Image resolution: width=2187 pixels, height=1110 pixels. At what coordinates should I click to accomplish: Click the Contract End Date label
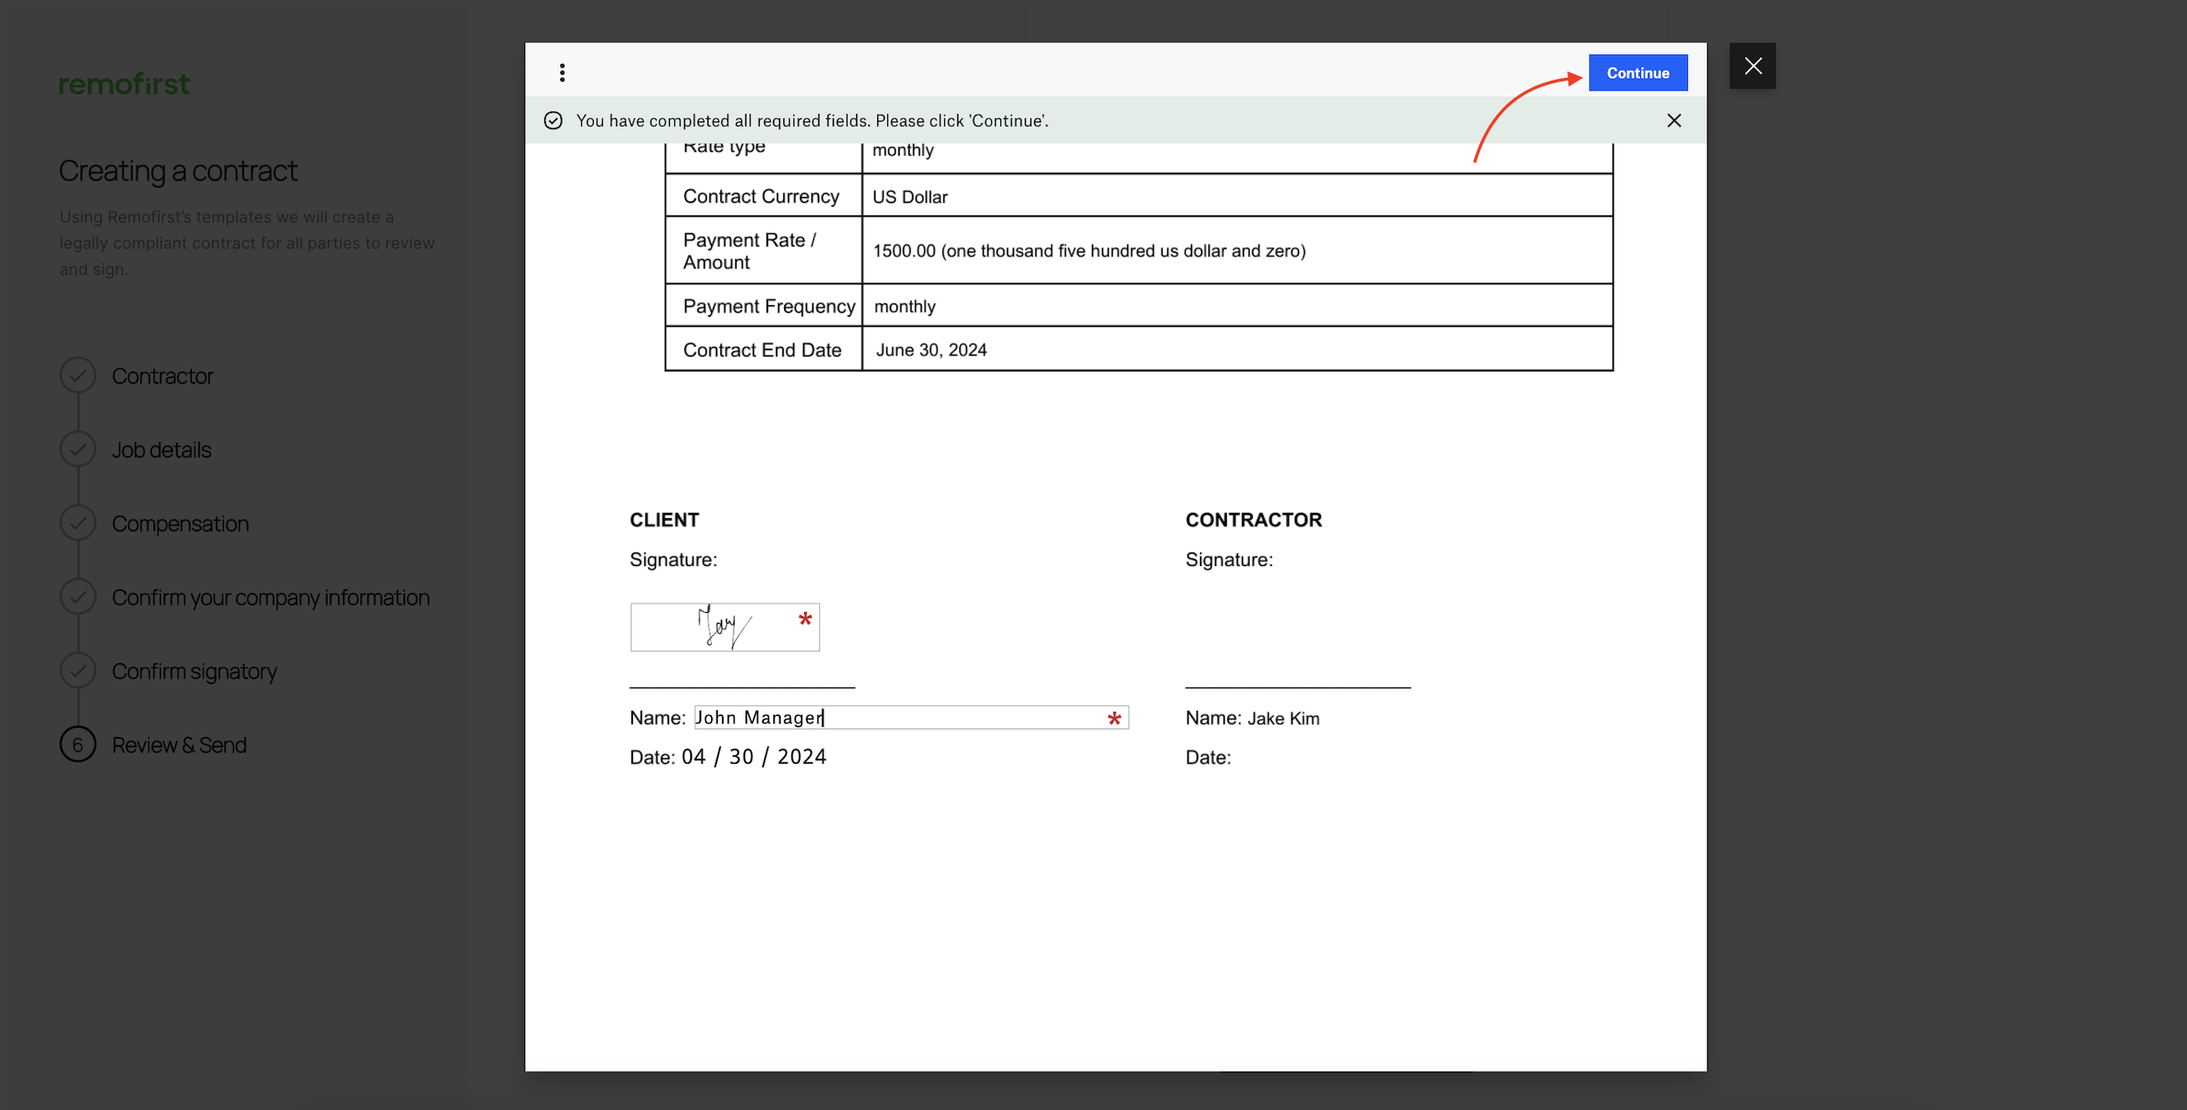pyautogui.click(x=761, y=350)
